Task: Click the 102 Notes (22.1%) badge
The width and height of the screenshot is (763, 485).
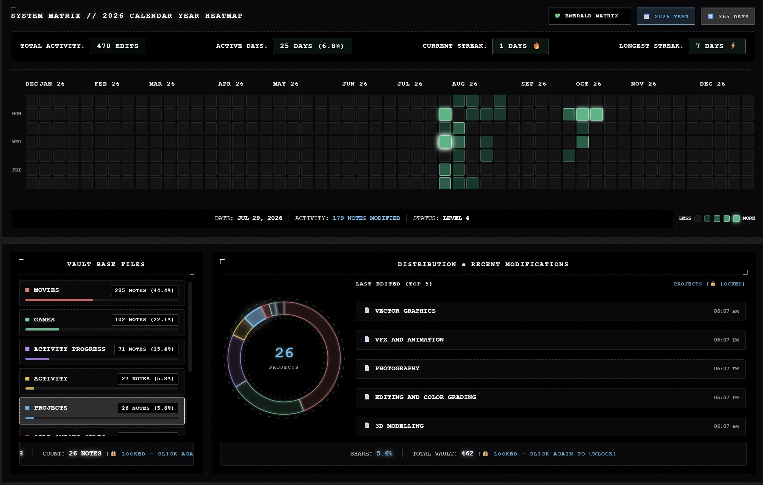Action: coord(144,320)
